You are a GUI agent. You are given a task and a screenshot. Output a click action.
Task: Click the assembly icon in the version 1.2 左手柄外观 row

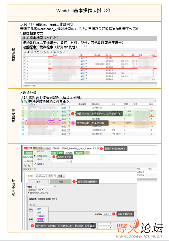[x=23, y=108]
